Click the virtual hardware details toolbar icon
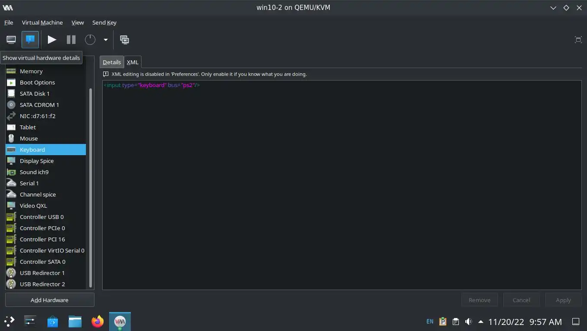This screenshot has width=587, height=331. coord(30,40)
